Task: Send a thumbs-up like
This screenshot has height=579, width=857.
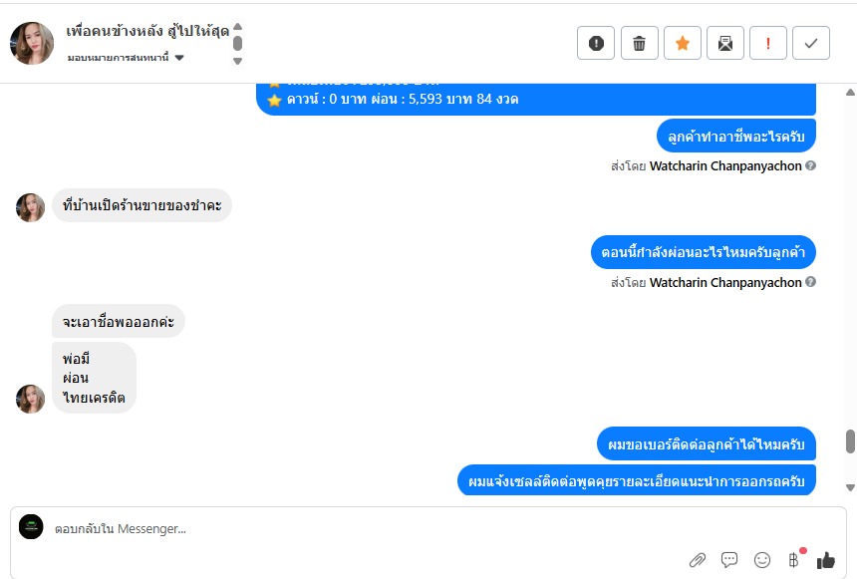Action: (826, 560)
